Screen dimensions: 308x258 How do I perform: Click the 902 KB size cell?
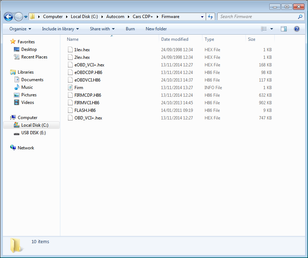[265, 103]
